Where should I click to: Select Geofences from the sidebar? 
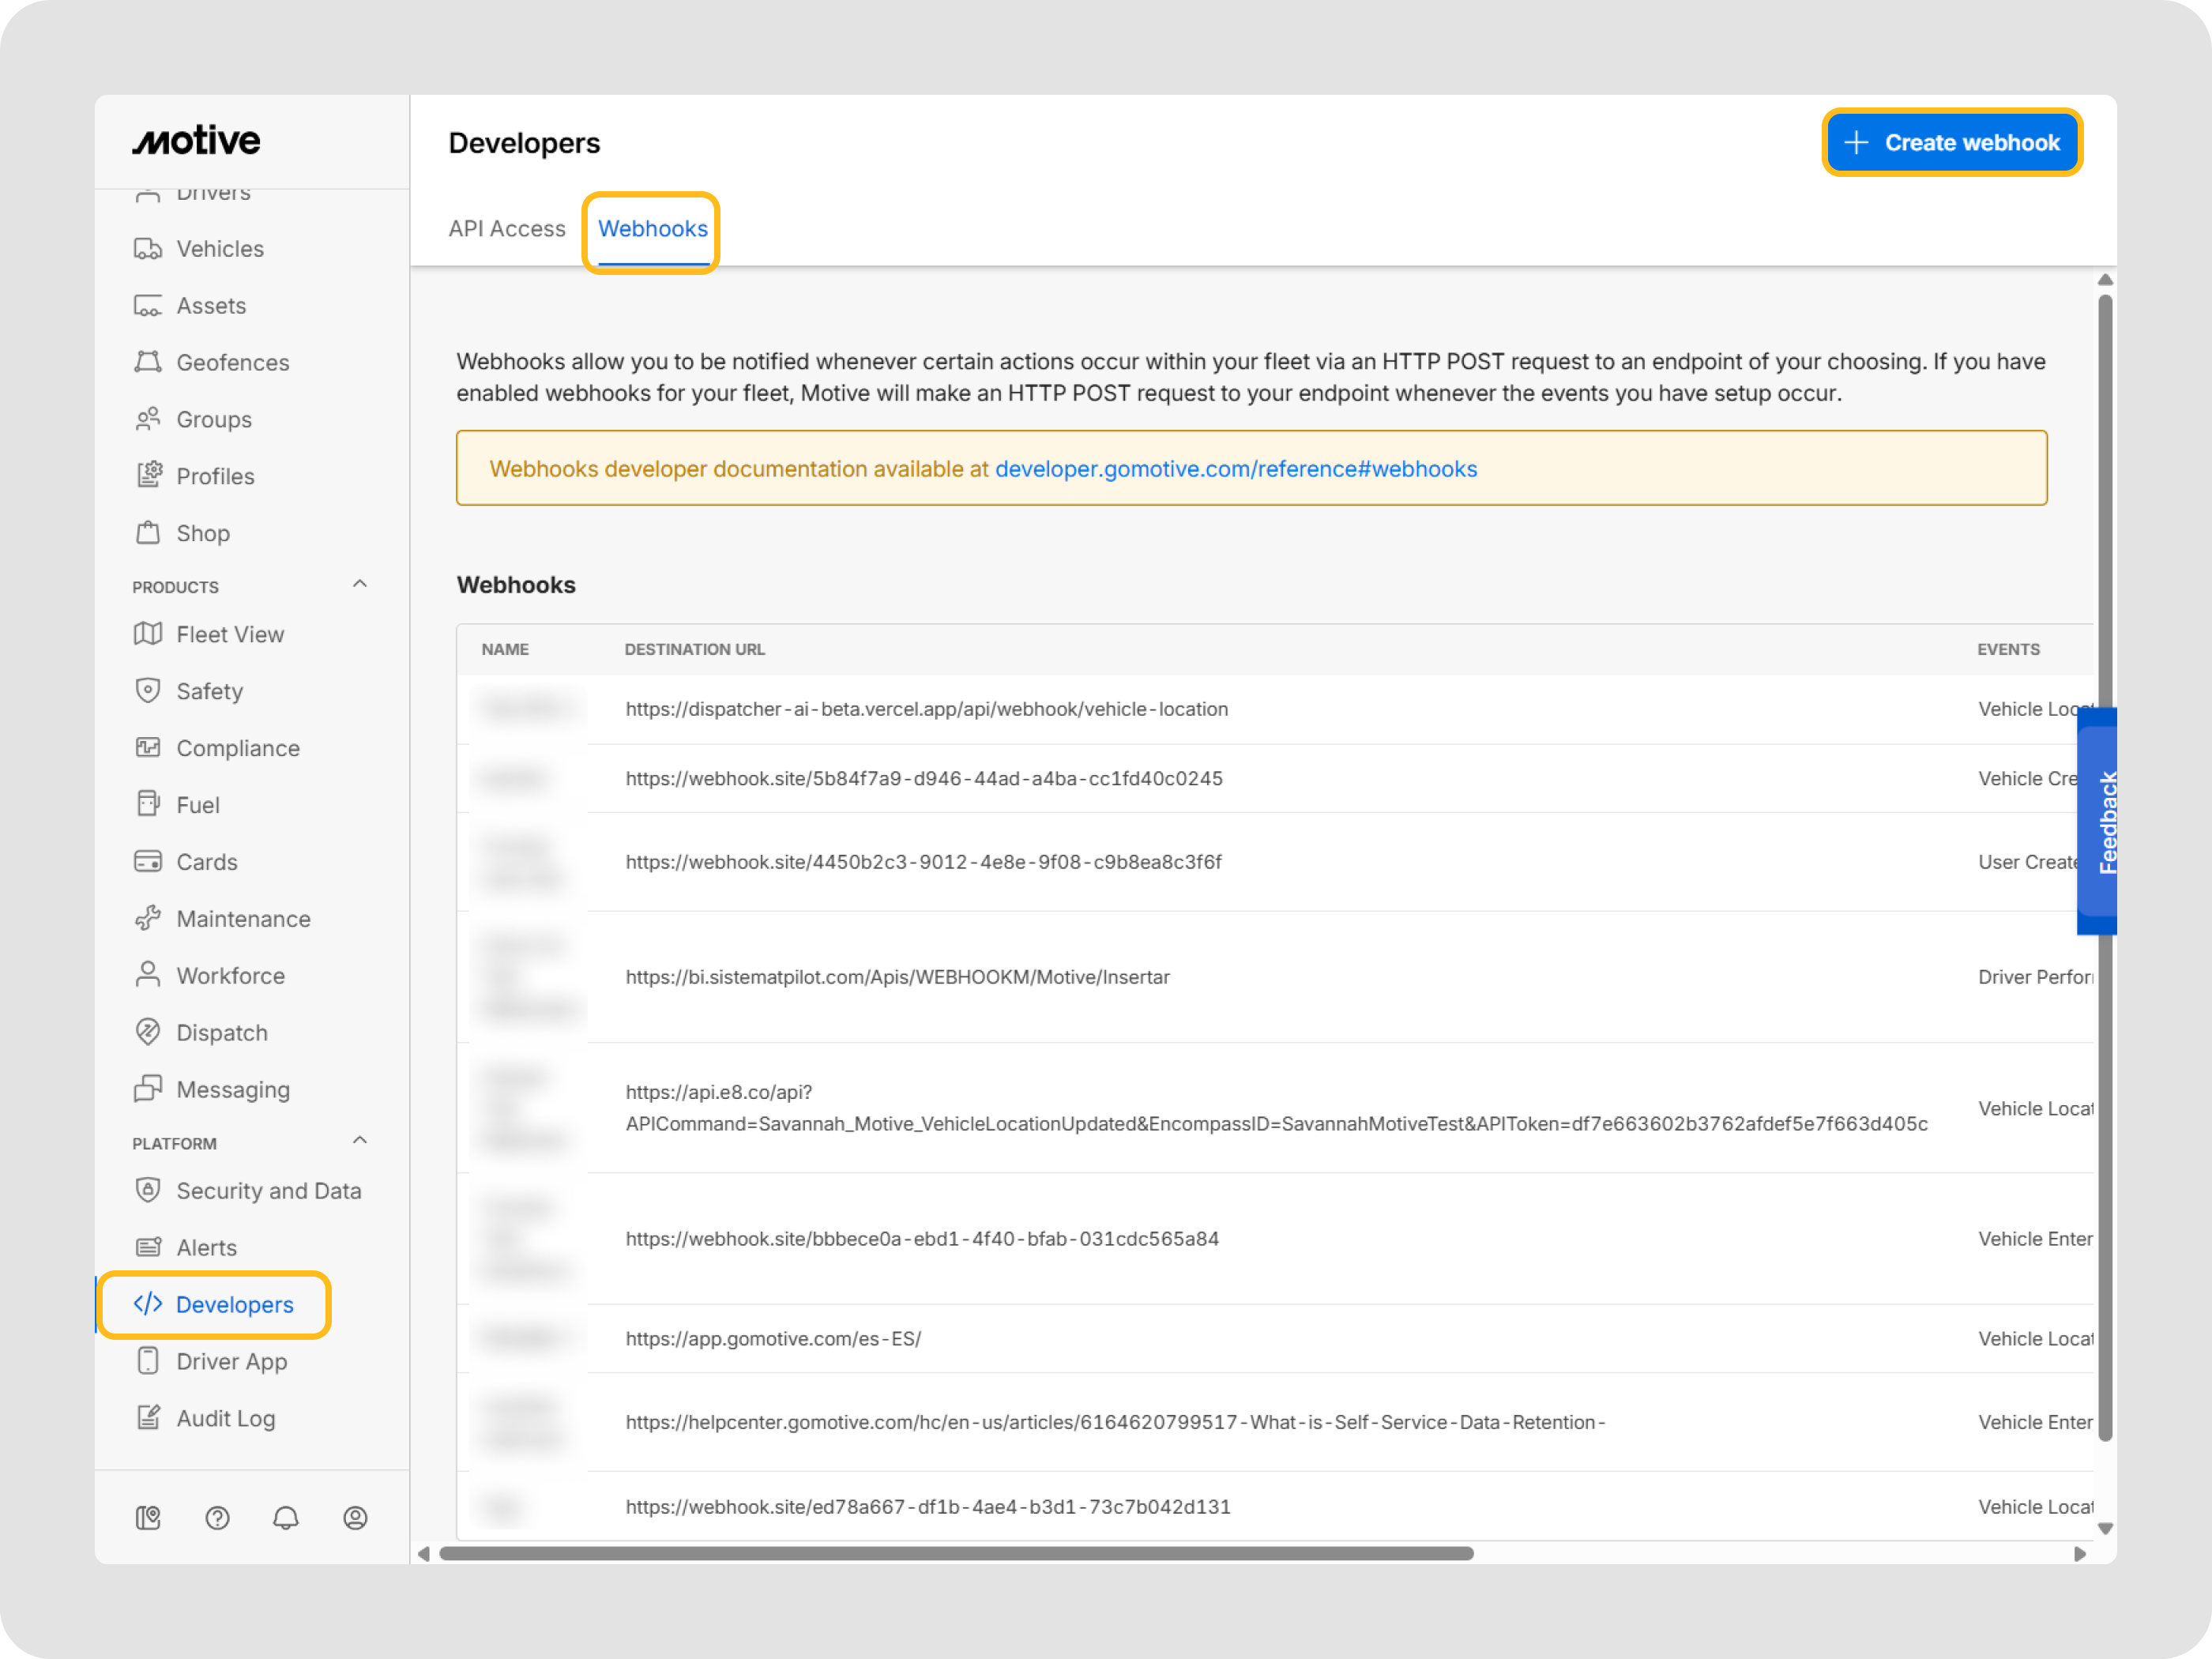tap(233, 362)
